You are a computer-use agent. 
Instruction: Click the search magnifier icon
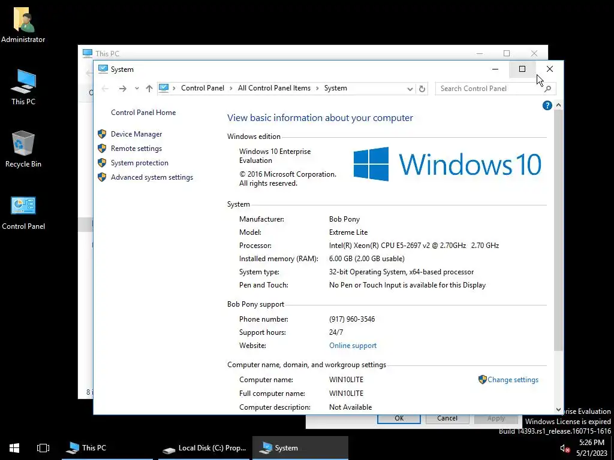548,89
